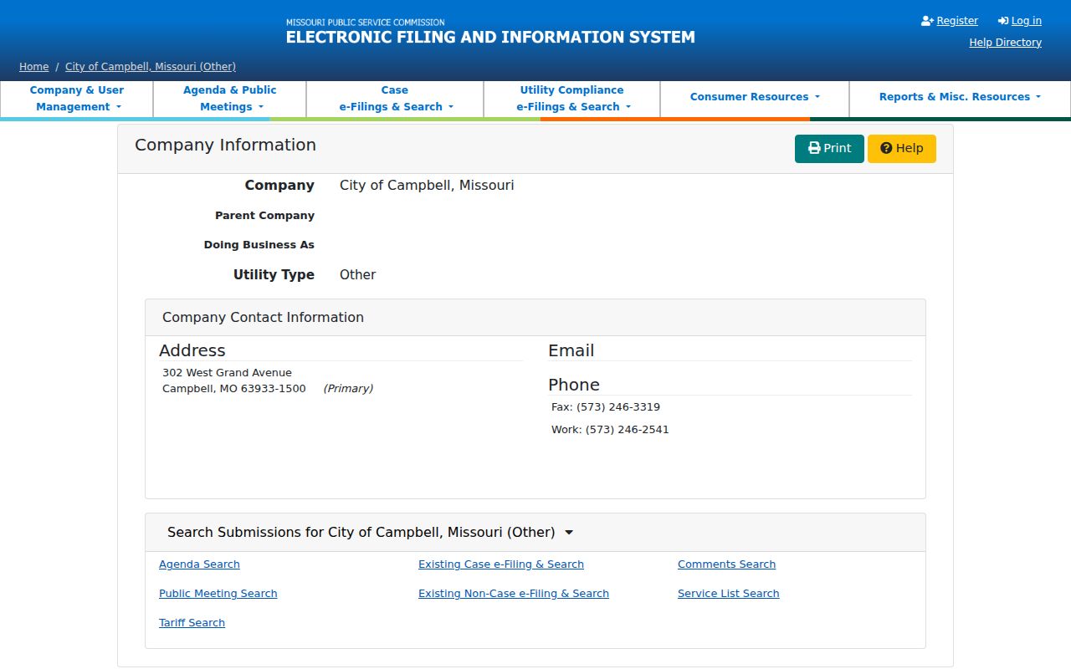
Task: Open Reports & Misc. Resources dropdown
Action: tap(960, 97)
